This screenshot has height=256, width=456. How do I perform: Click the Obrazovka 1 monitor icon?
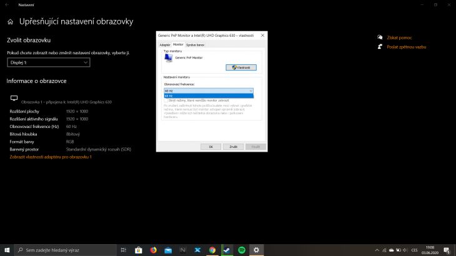click(x=14, y=98)
